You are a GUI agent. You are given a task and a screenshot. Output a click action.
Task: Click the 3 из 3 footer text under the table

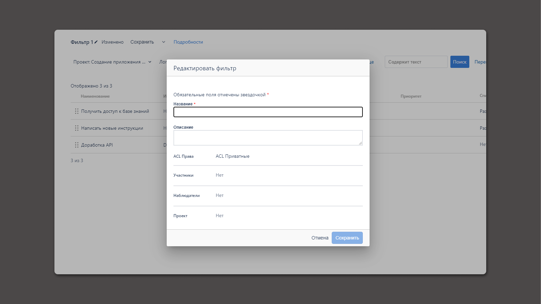click(77, 160)
